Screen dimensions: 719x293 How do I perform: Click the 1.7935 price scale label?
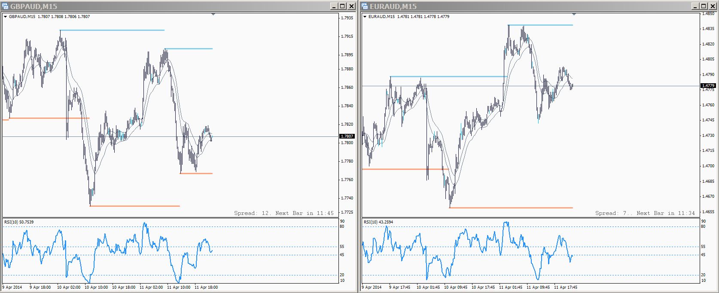click(347, 18)
